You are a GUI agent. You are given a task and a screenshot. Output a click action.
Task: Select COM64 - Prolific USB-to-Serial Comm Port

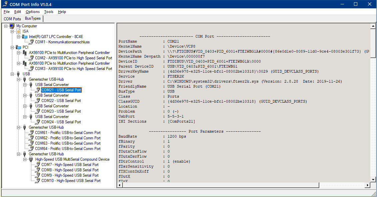pyautogui.click(x=68, y=149)
